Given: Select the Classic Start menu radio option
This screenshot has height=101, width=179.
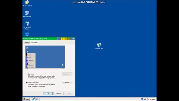Looking at the screenshot, I should click(26, 82).
